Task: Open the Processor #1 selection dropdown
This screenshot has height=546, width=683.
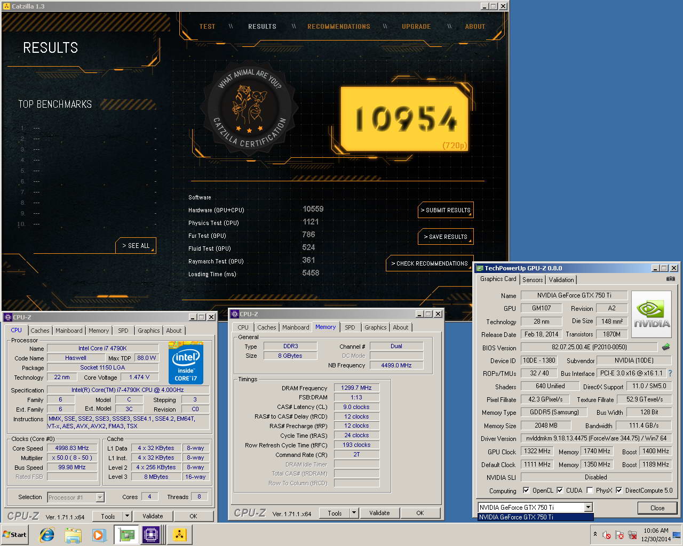Action: coord(76,497)
